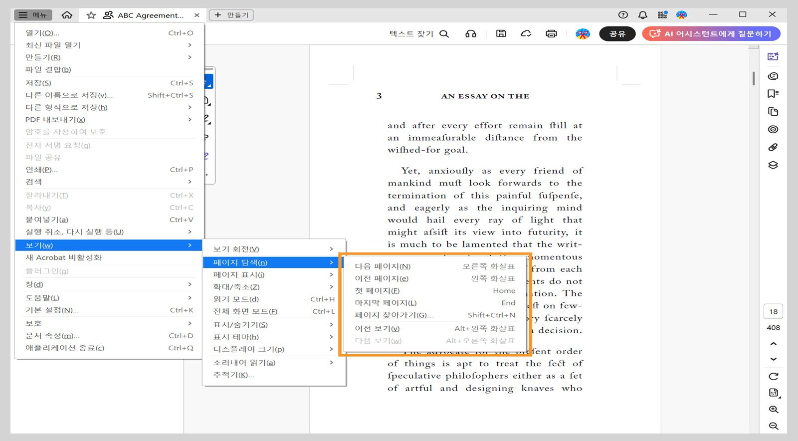The width and height of the screenshot is (798, 441).
Task: Open the Help question mark icon
Action: [x=623, y=15]
